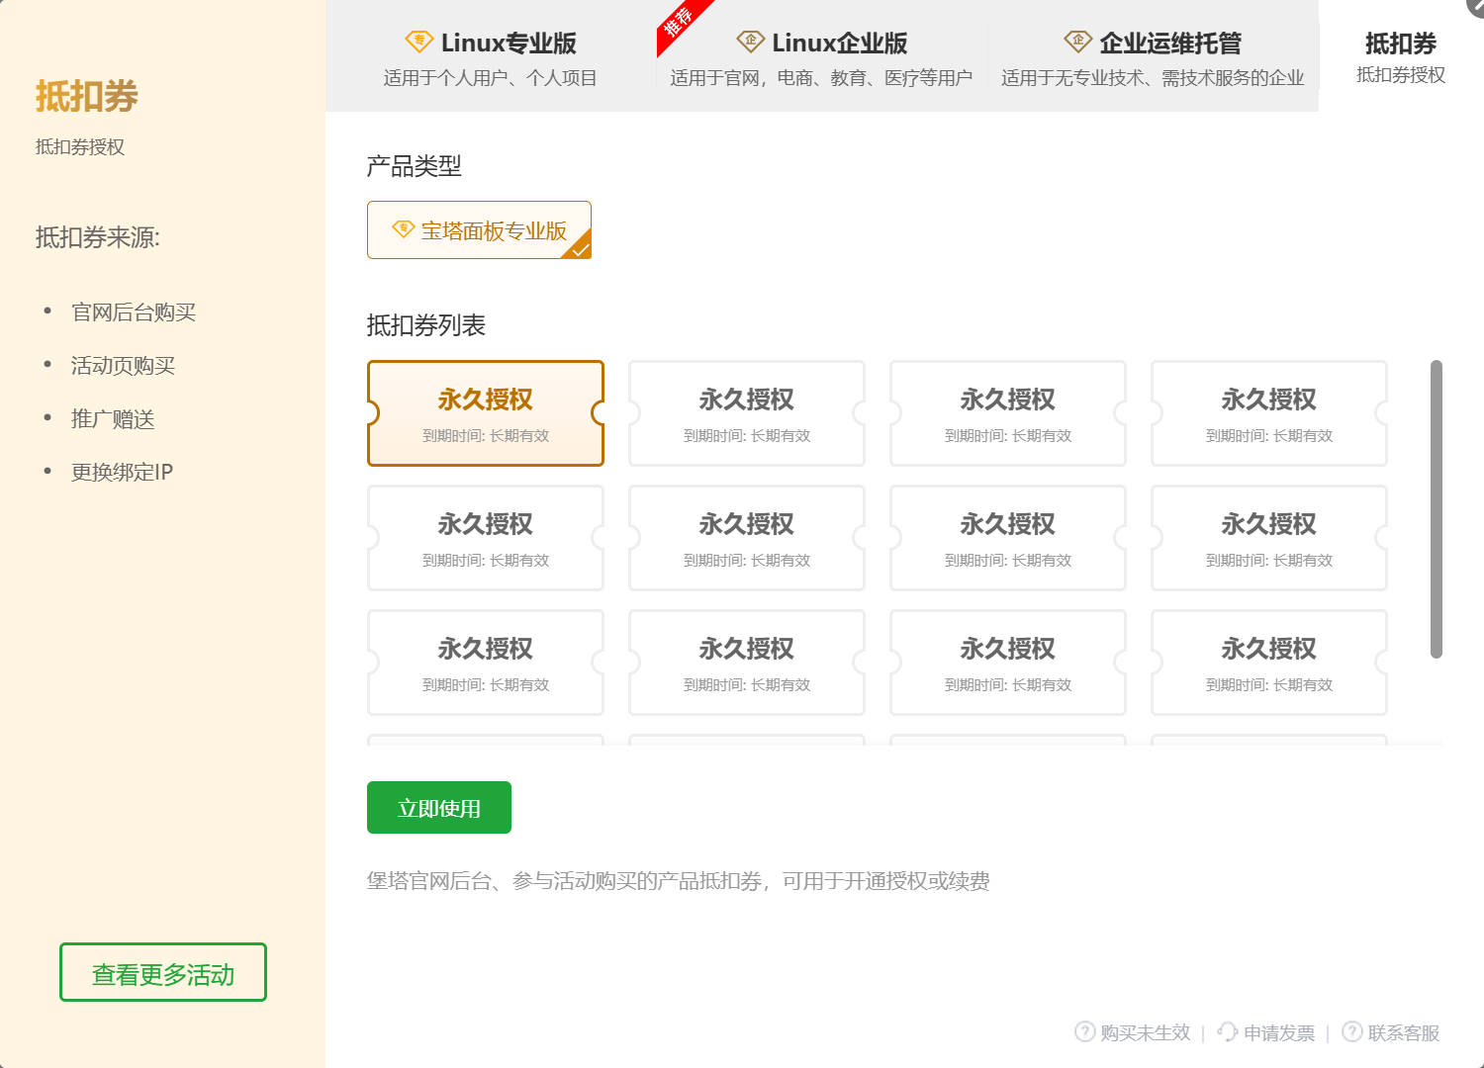Select the second 永久授权 coupon in first row

point(746,413)
